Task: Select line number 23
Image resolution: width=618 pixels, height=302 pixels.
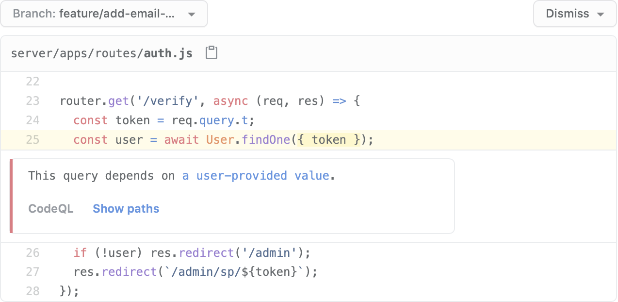Action: [33, 101]
